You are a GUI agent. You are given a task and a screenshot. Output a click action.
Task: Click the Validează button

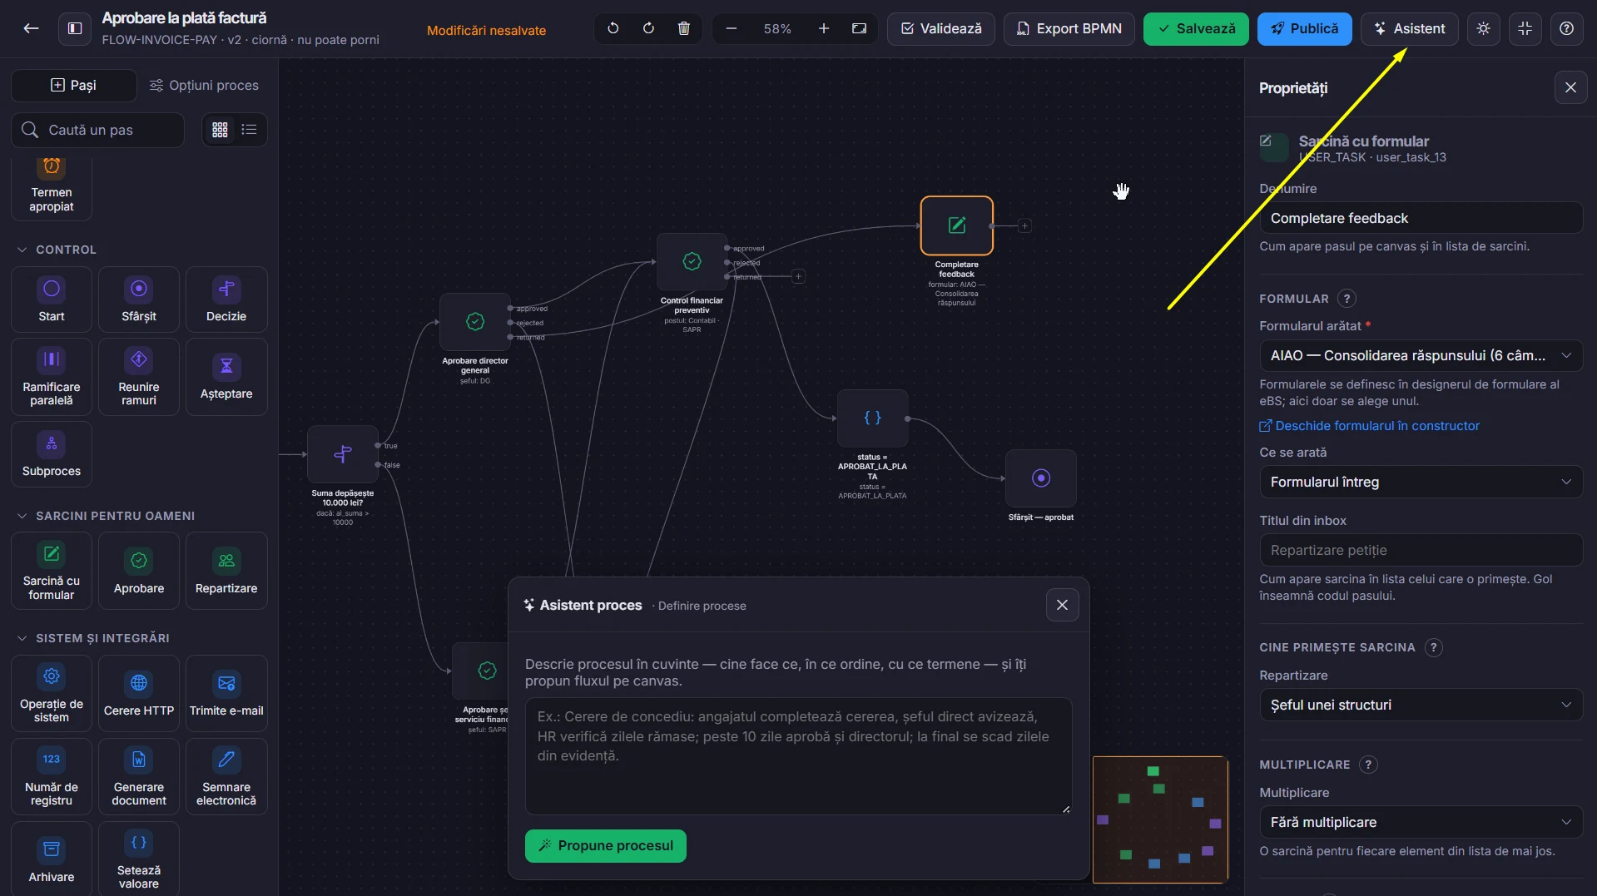[941, 28]
